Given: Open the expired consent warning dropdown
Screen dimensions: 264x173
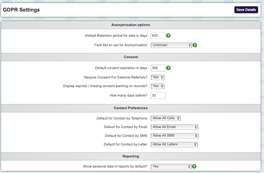Looking at the screenshot, I should [x=157, y=86].
